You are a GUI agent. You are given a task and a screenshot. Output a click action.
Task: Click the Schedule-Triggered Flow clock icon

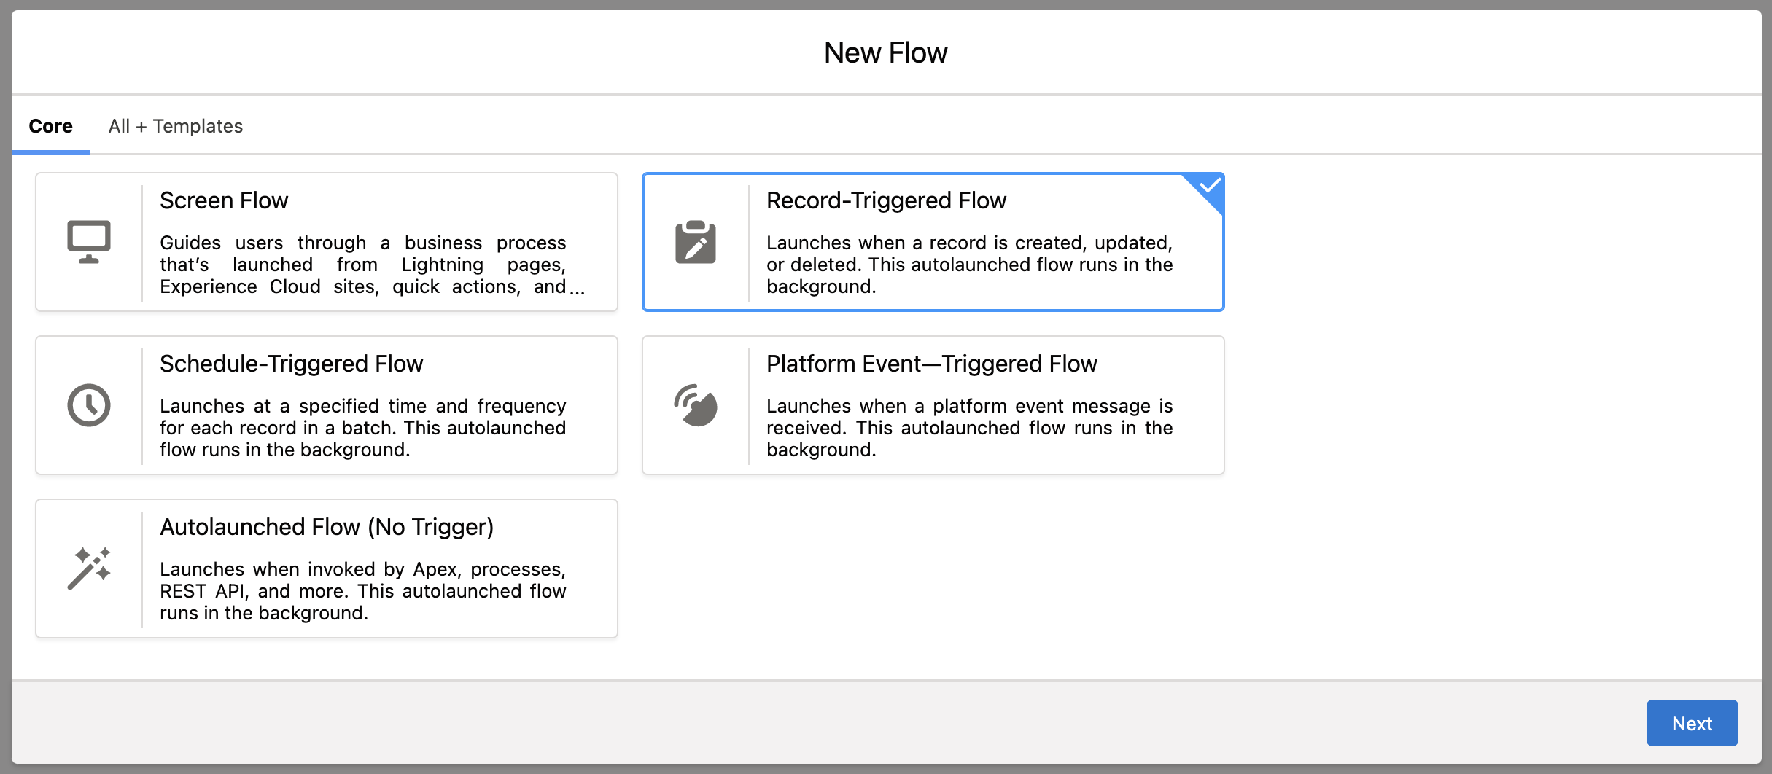click(89, 405)
